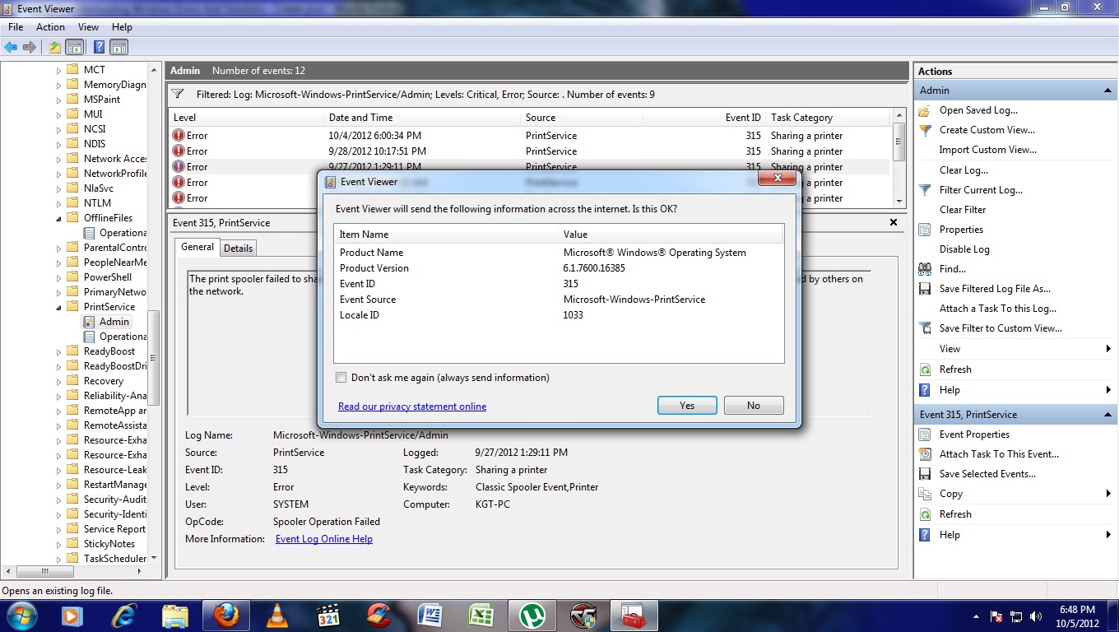Image resolution: width=1119 pixels, height=632 pixels.
Task: Enable the Don't ask me again checkbox
Action: (341, 376)
